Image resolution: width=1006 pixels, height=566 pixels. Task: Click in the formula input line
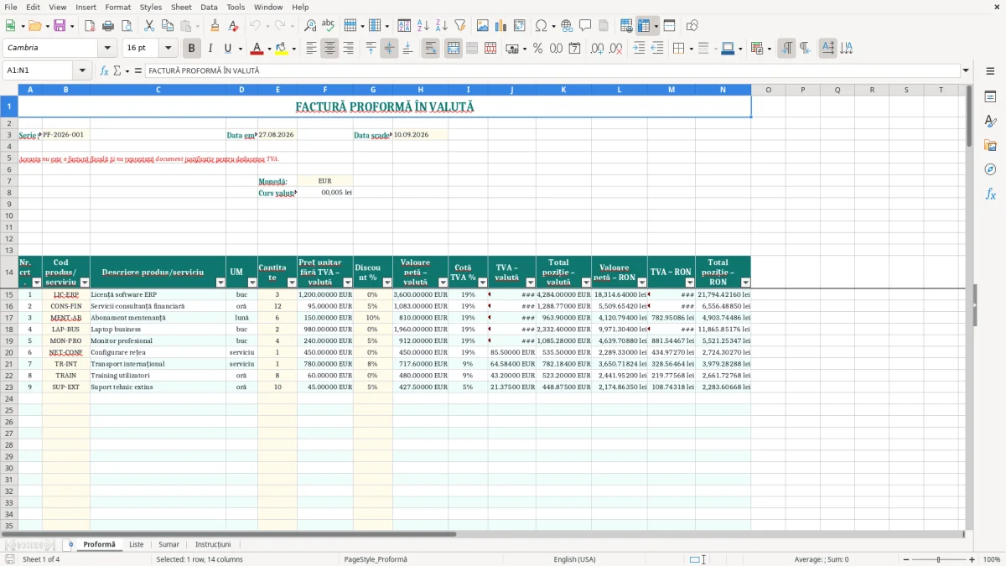(552, 71)
